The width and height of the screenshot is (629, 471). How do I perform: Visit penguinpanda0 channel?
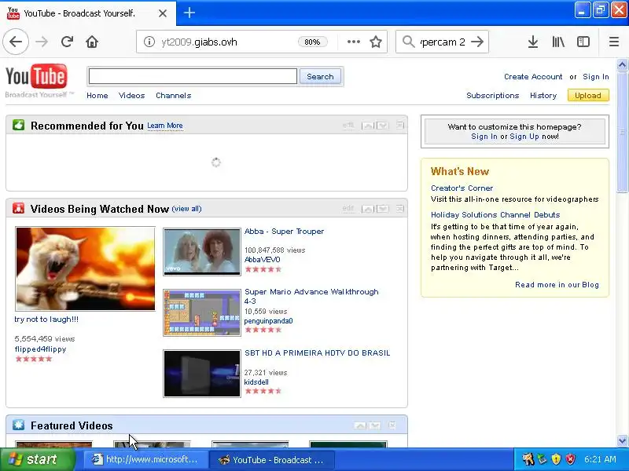[268, 321]
